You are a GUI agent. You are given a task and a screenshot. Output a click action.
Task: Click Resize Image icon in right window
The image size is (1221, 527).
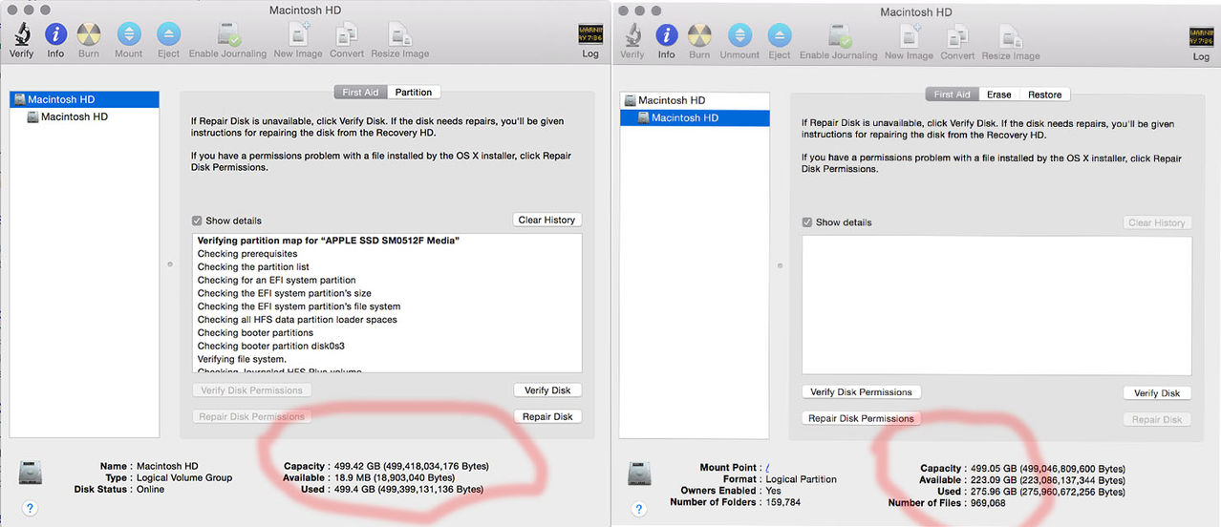tap(1011, 35)
